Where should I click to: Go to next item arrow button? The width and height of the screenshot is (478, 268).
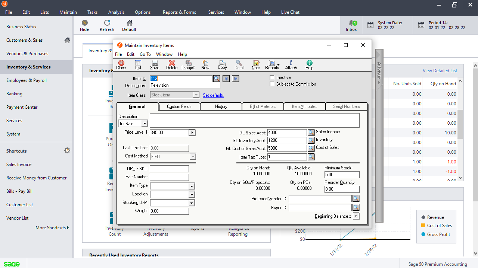pyautogui.click(x=235, y=79)
